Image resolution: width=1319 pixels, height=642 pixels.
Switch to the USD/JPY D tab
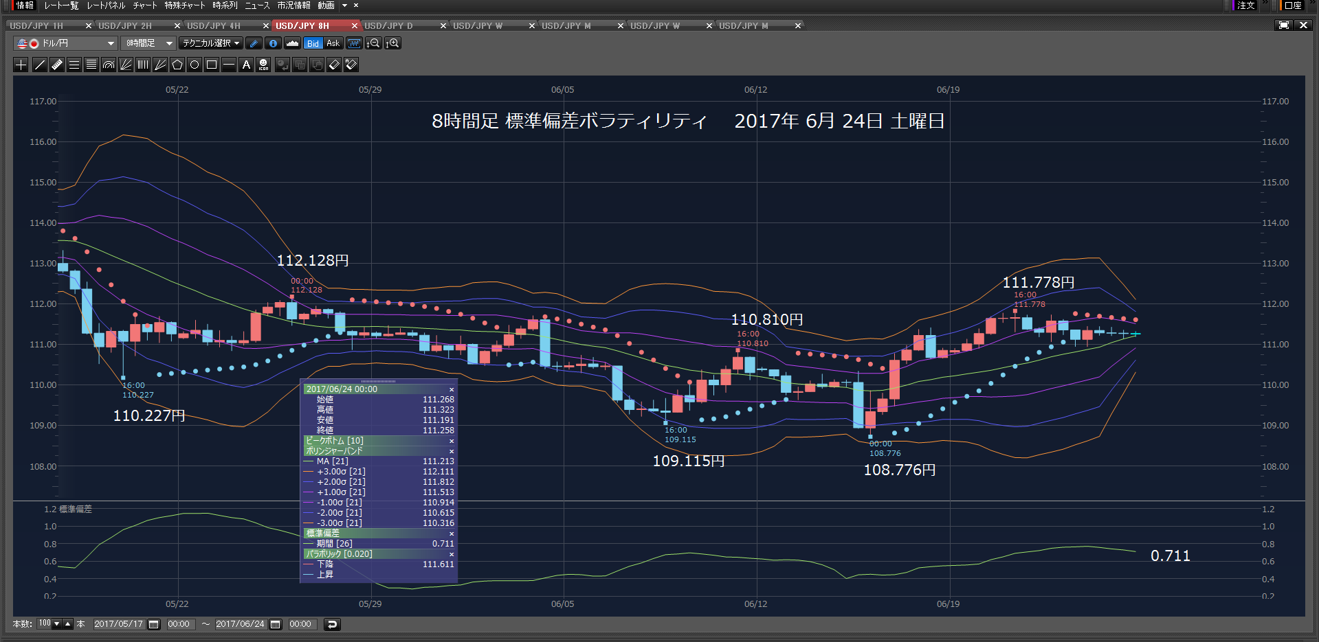[389, 25]
